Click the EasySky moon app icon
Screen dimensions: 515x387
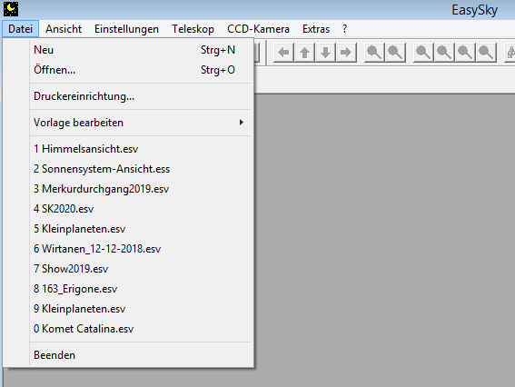[x=11, y=9]
